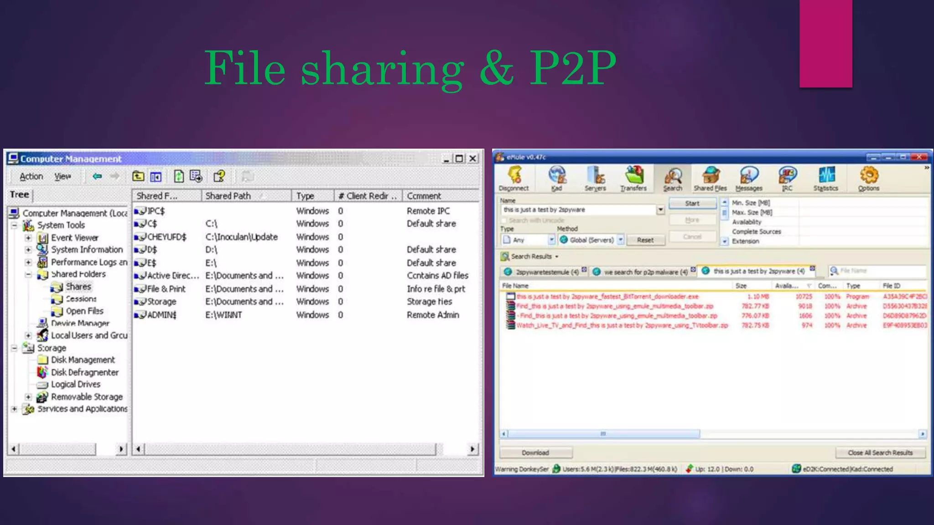
Task: Select the ADMIN$ share row
Action: click(x=305, y=315)
